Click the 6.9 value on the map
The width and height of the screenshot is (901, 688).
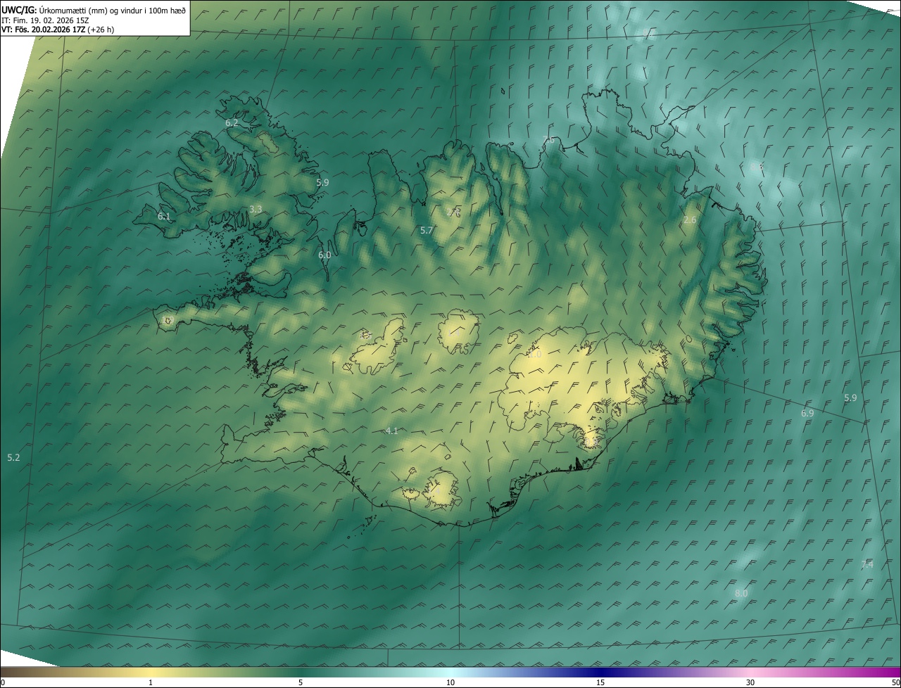pyautogui.click(x=807, y=414)
